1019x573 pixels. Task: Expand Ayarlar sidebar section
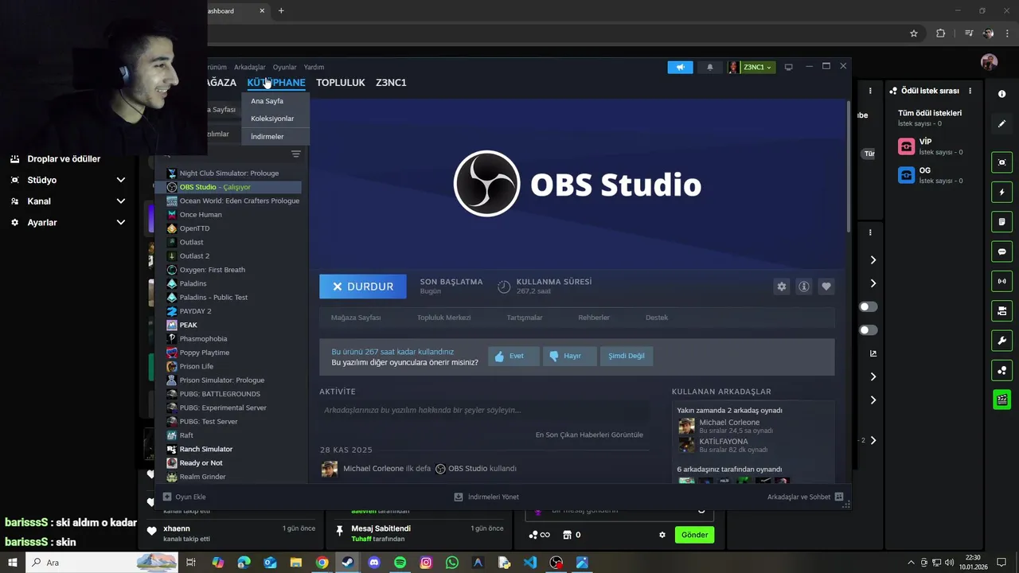[68, 223]
